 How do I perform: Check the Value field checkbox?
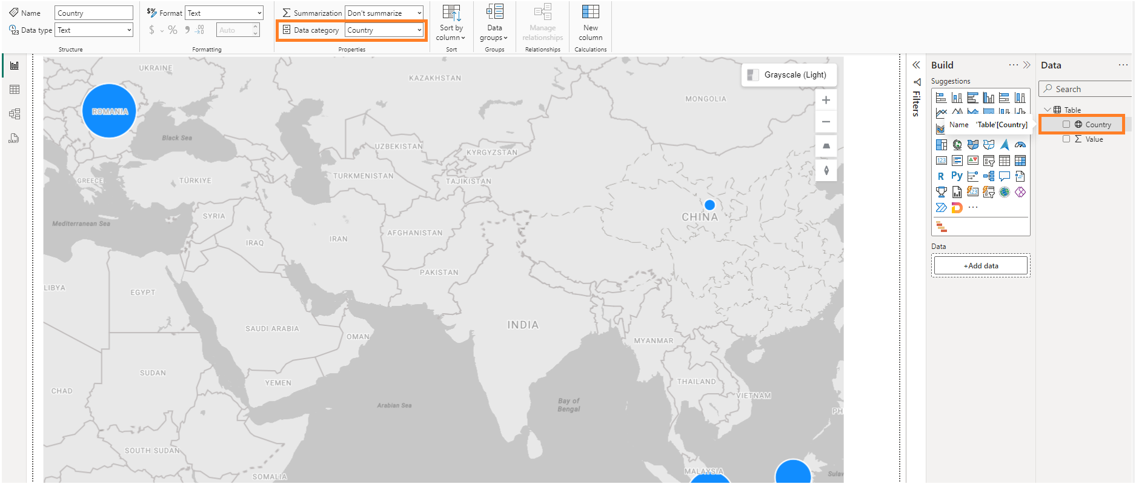[1066, 139]
